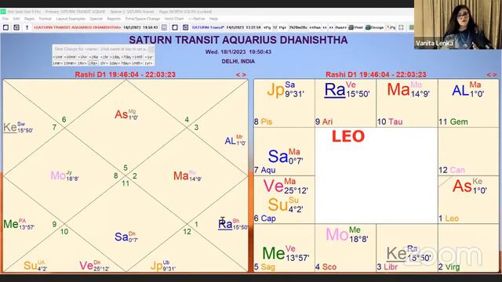The width and height of the screenshot is (502, 282).
Task: Open the Format menu
Action: (45, 19)
